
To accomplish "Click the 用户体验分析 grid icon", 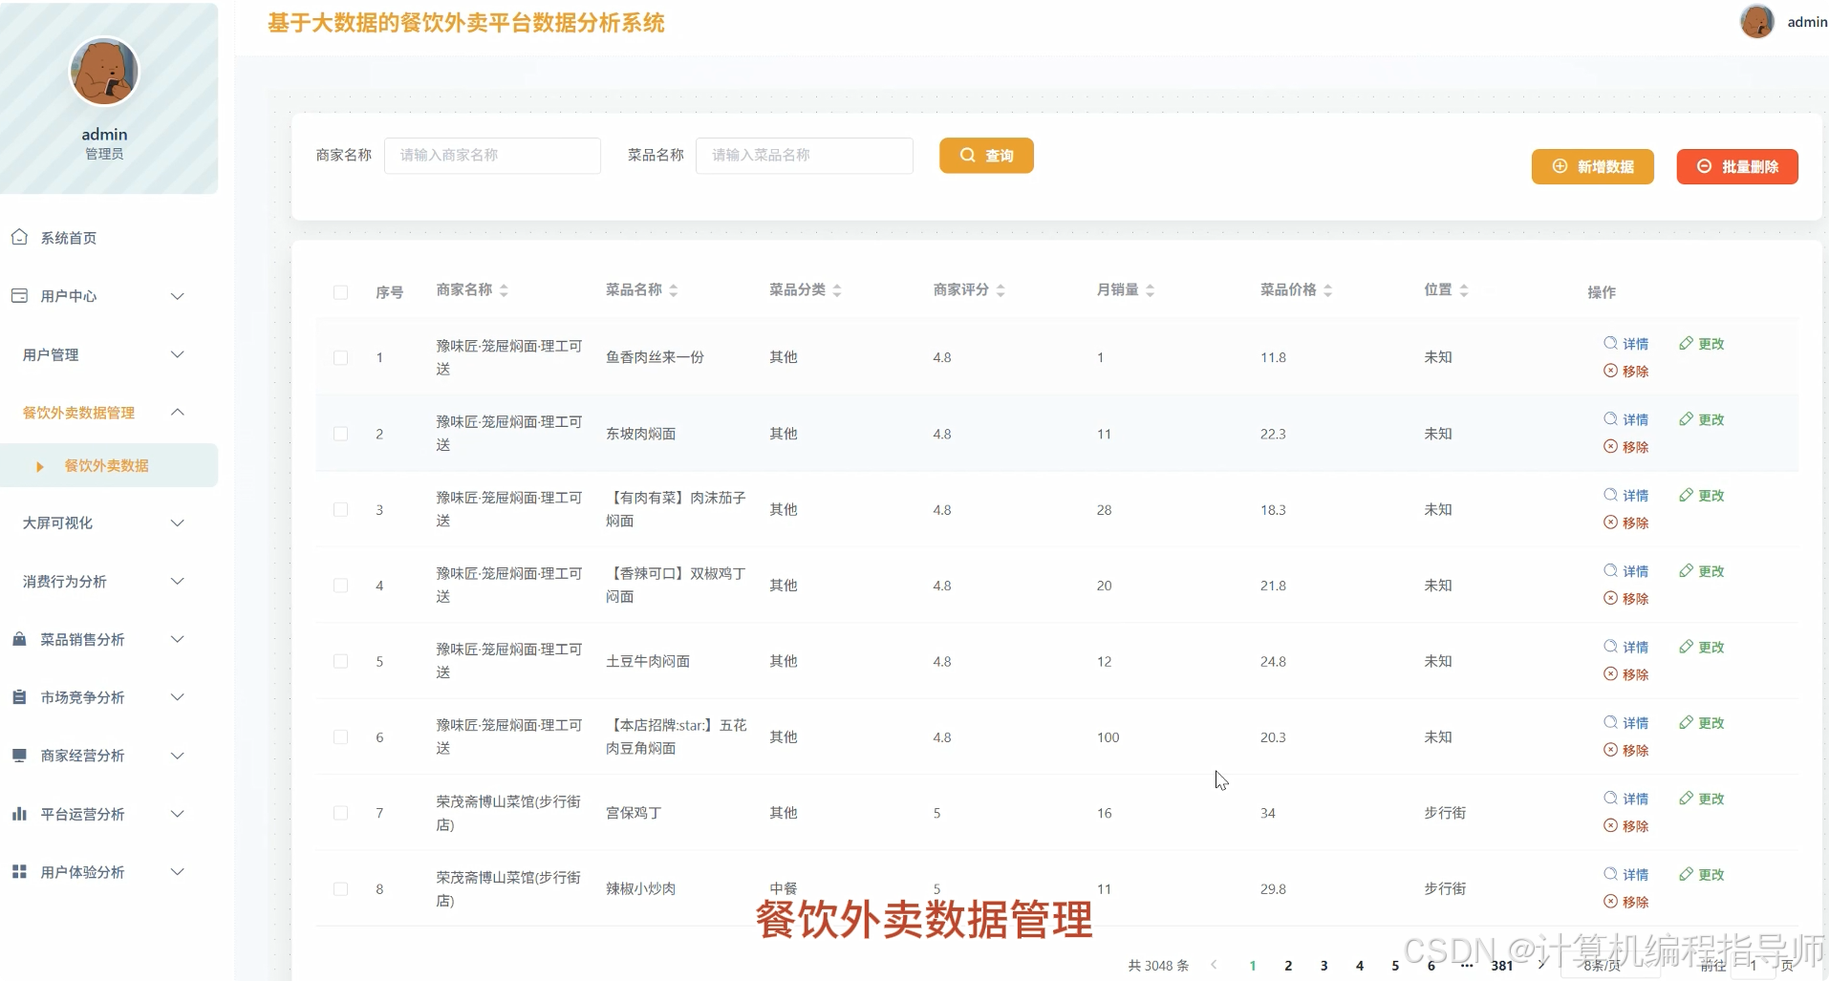I will point(19,872).
